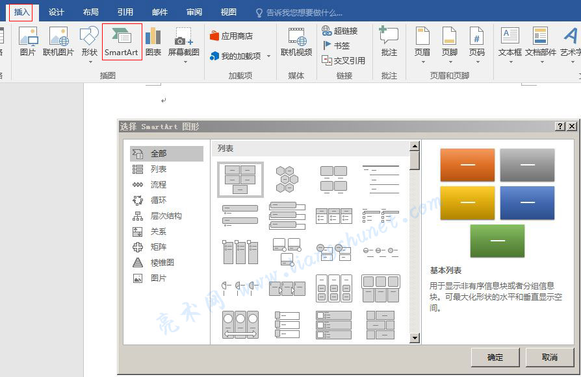The width and height of the screenshot is (581, 377).
Task: Choose the picture caption list layout
Action: (x=334, y=180)
